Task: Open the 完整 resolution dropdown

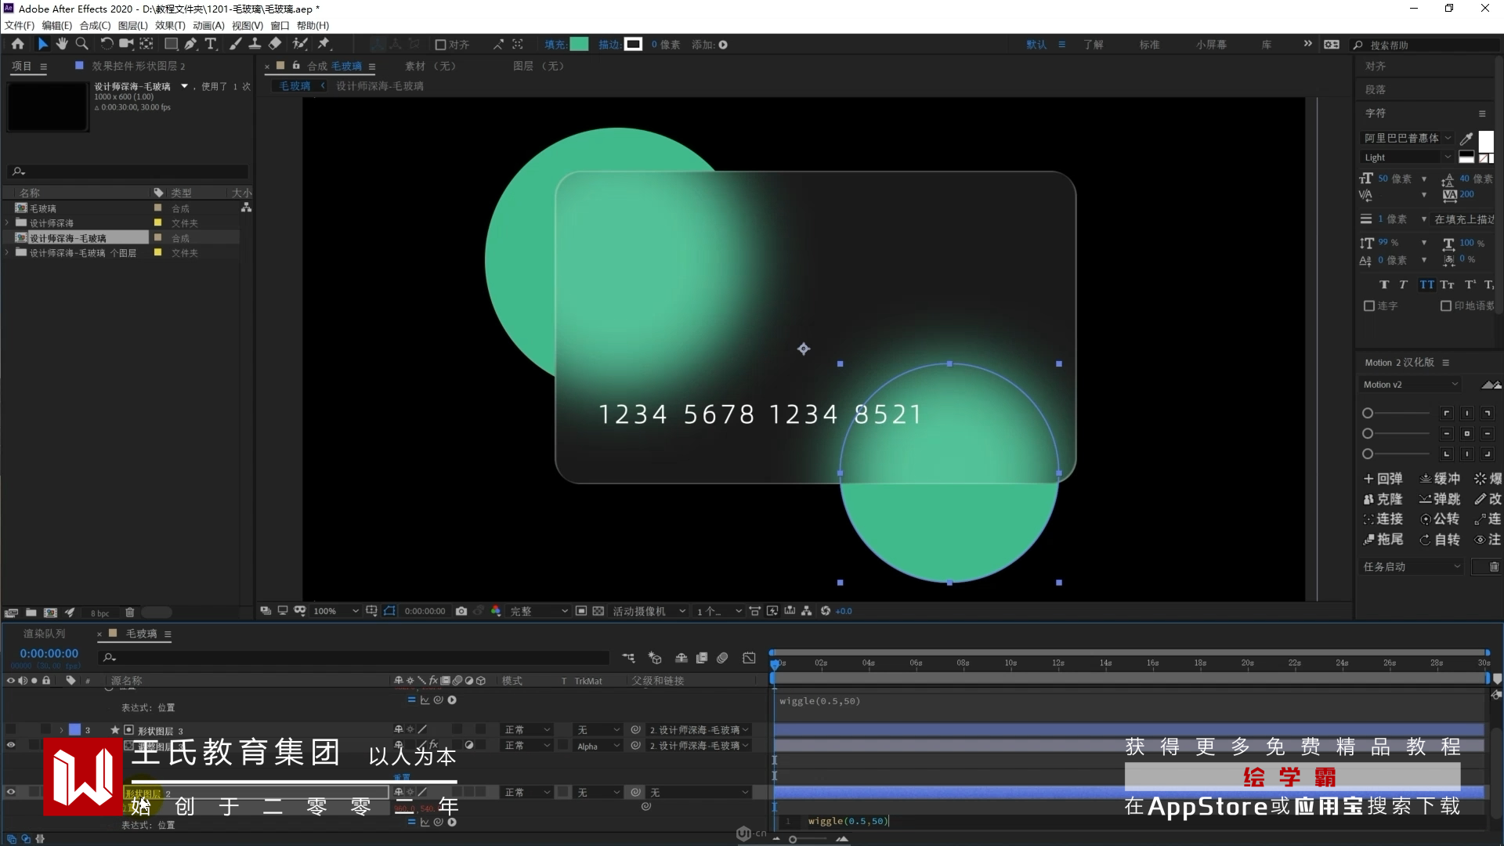Action: [539, 611]
